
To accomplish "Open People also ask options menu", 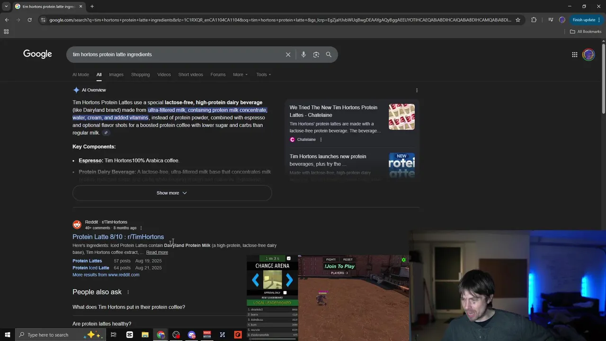I will [x=128, y=292].
